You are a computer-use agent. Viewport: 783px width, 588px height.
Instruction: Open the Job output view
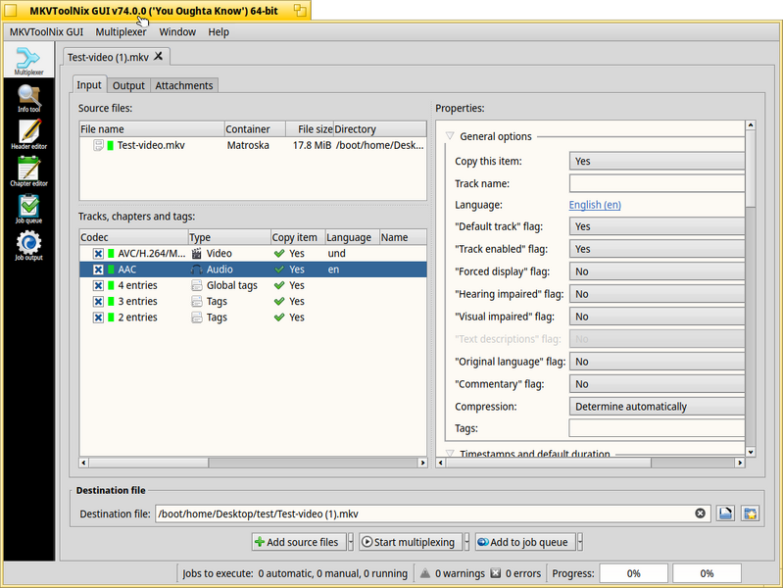[x=28, y=246]
